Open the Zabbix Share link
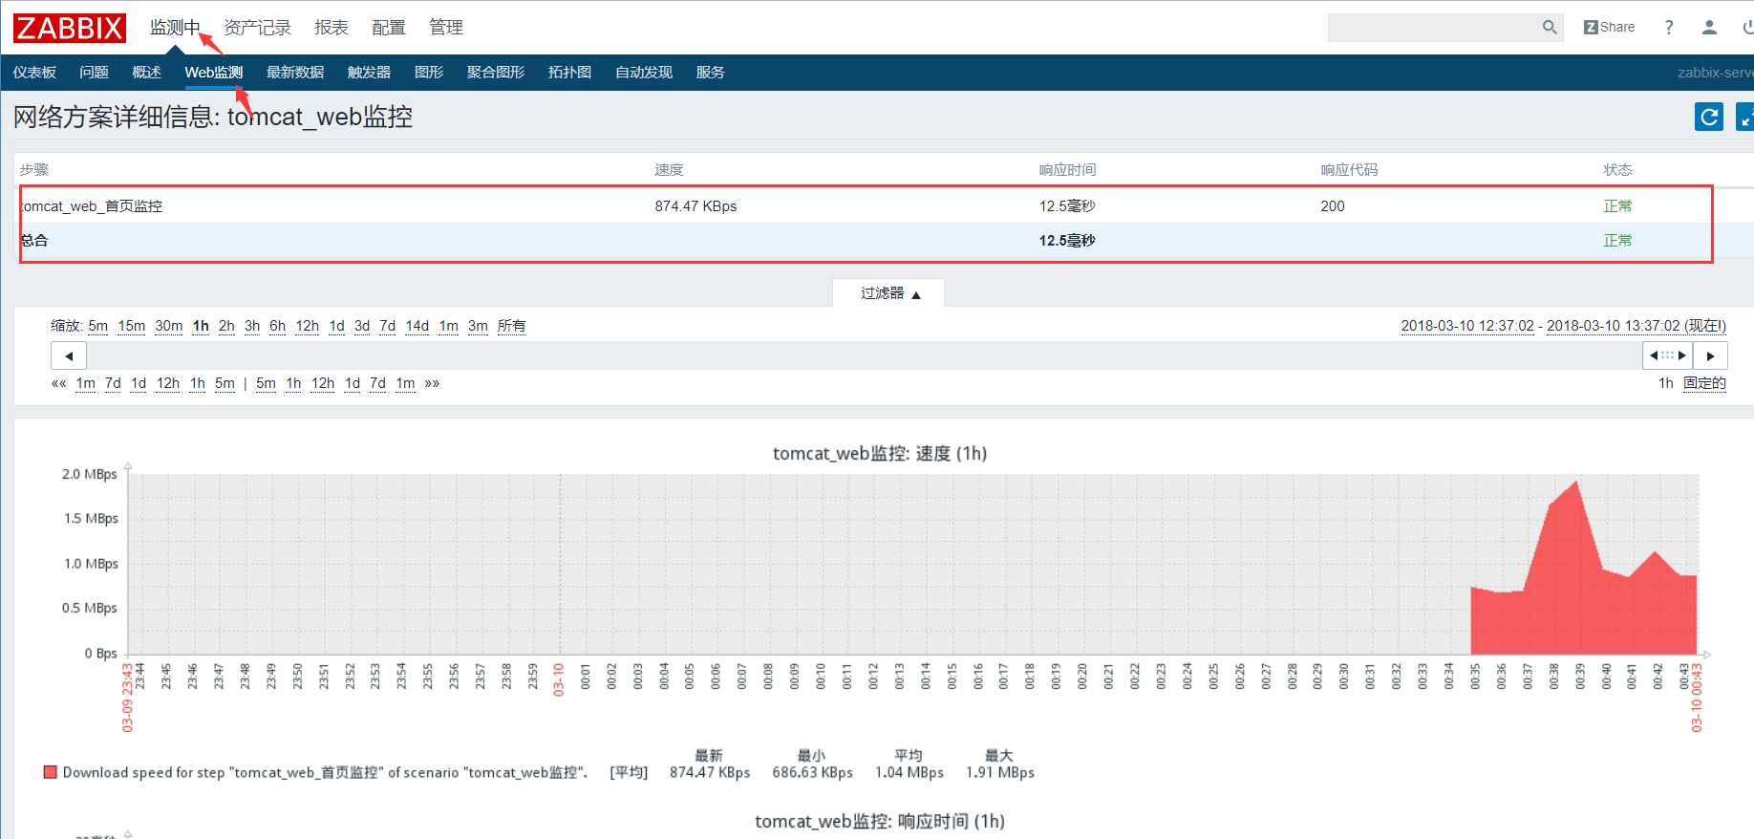 click(1609, 28)
